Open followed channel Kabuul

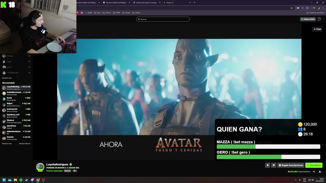click(x=16, y=56)
